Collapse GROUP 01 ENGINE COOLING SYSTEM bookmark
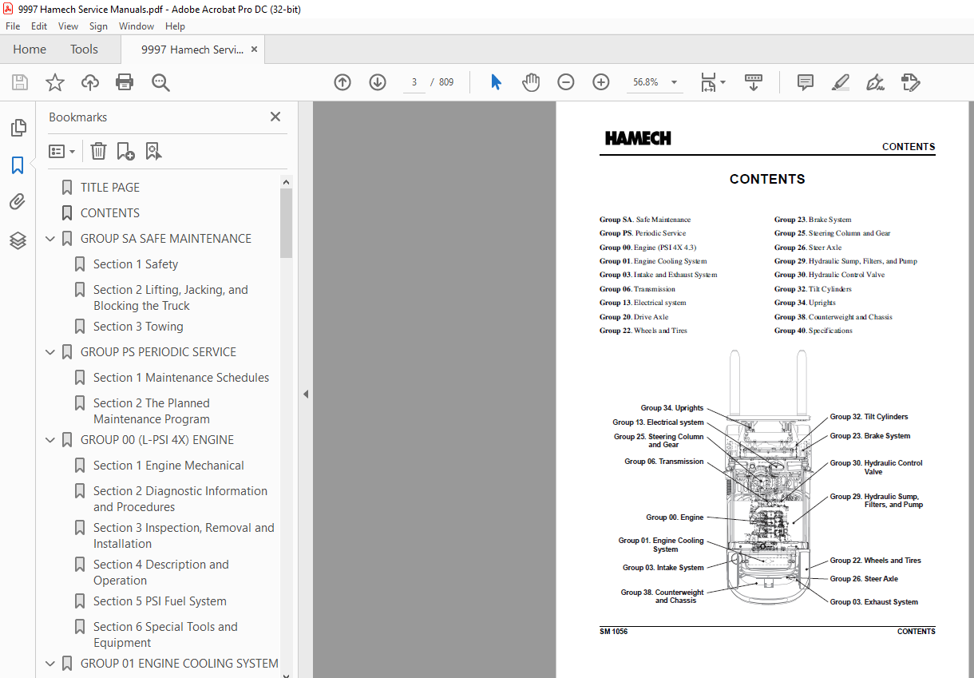The width and height of the screenshot is (974, 678). pos(51,664)
